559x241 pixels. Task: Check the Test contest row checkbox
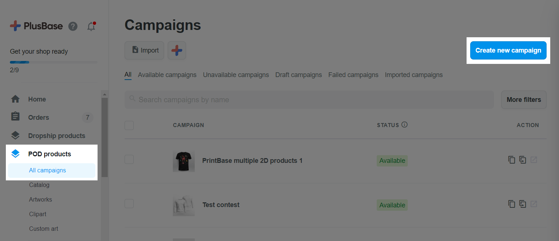point(129,204)
